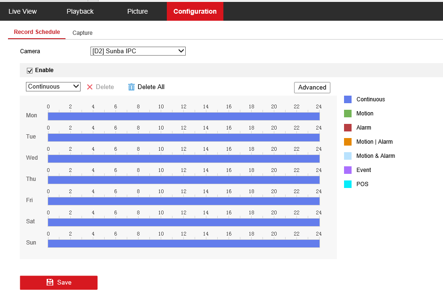This screenshot has height=302, width=443.
Task: Click the Motion legend label
Action: 365,113
